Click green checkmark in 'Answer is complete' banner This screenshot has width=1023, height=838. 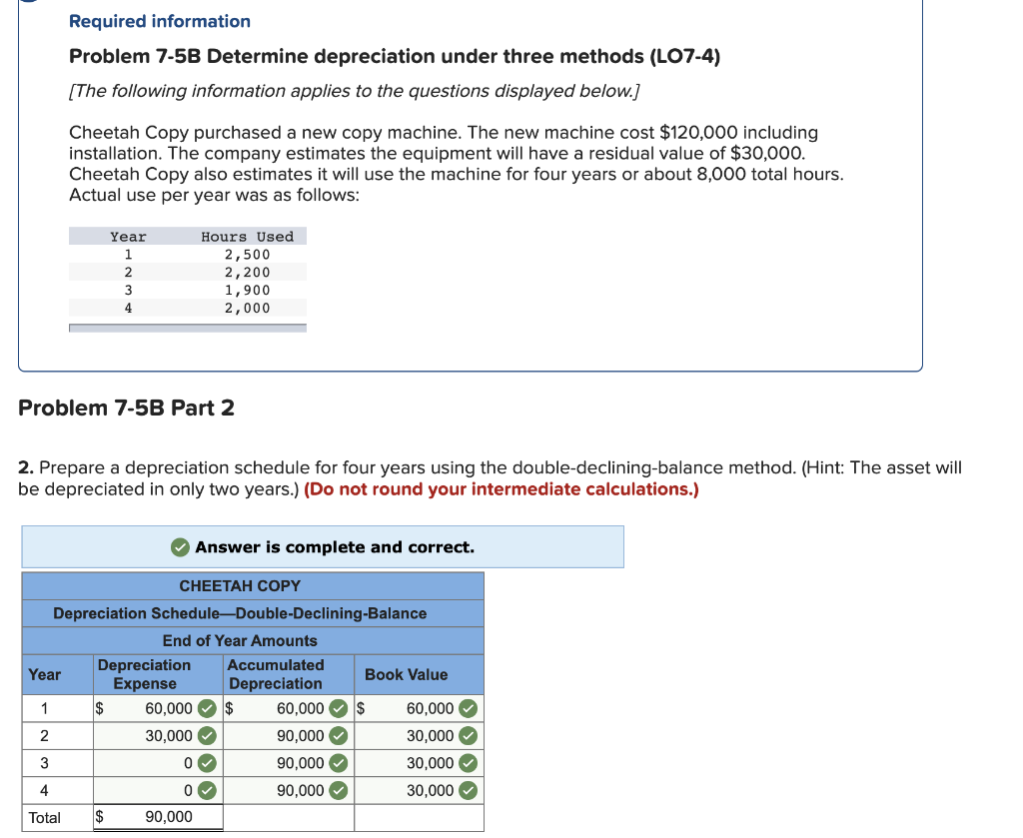(x=180, y=547)
